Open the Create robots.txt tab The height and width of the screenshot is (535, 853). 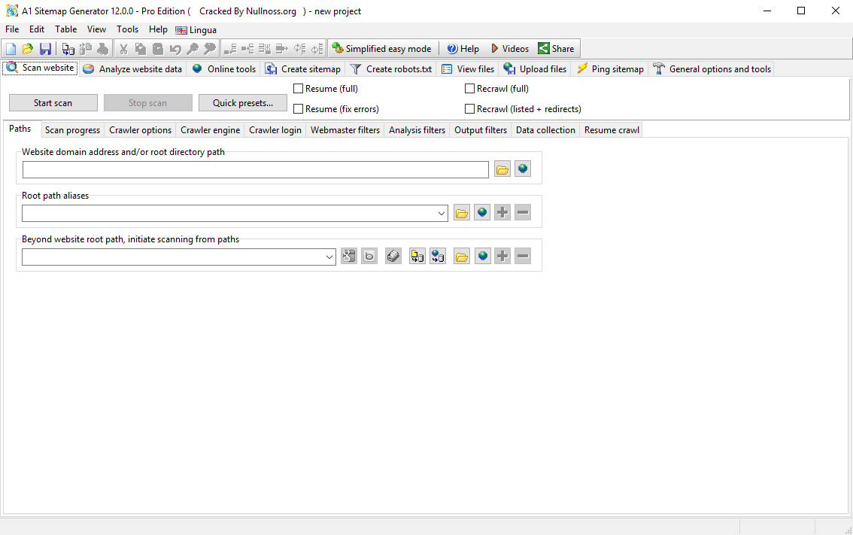[x=391, y=69]
